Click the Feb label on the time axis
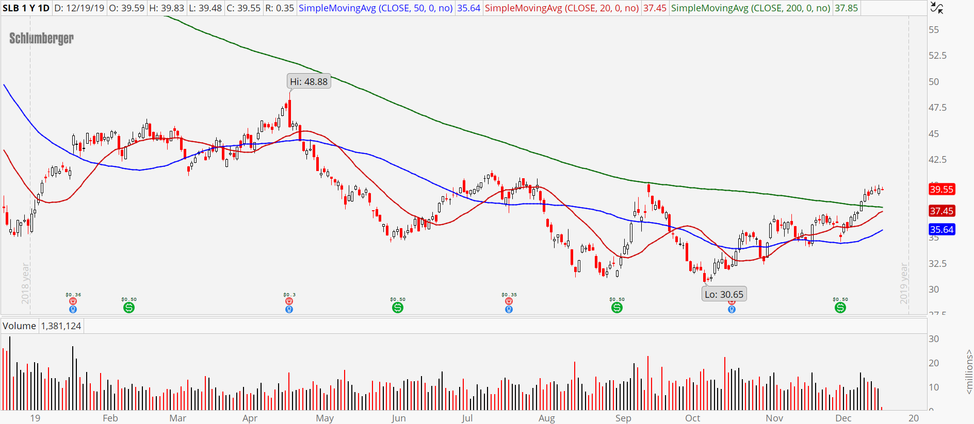 [x=110, y=418]
